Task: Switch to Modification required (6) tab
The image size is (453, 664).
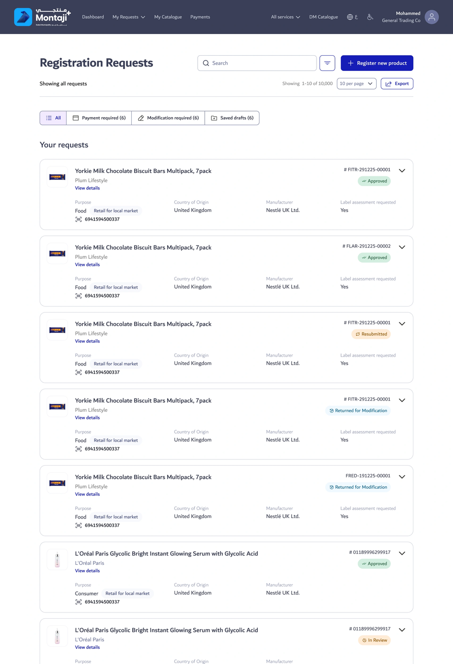Action: pos(168,118)
